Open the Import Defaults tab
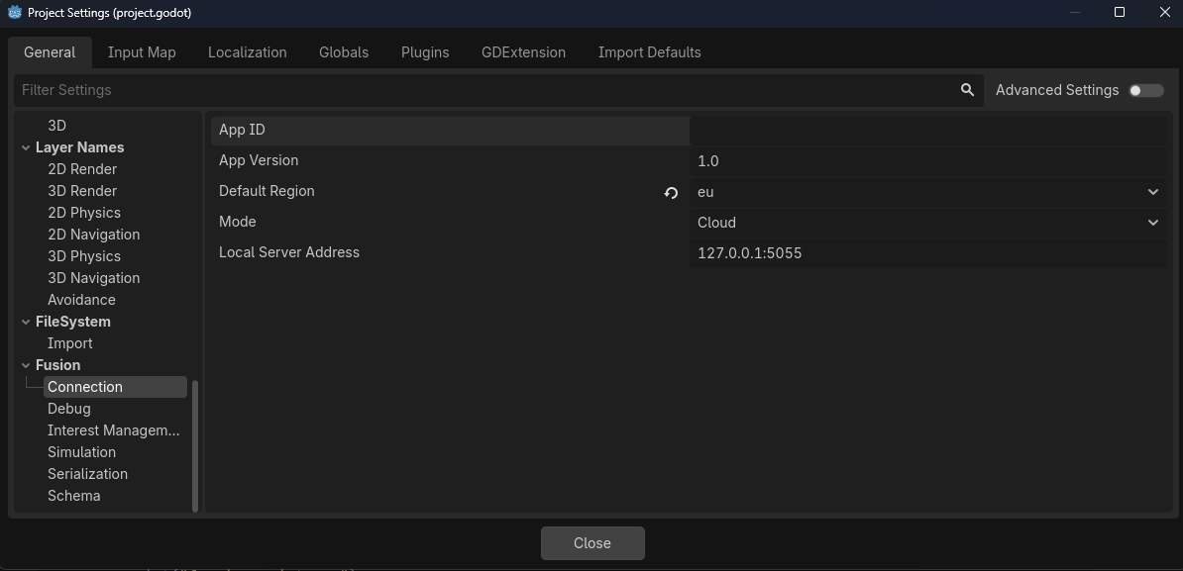1183x571 pixels. pos(650,52)
